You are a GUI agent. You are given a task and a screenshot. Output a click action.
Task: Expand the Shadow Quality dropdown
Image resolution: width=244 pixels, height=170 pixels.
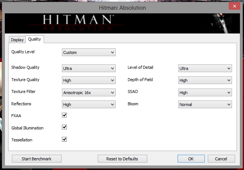(89, 68)
